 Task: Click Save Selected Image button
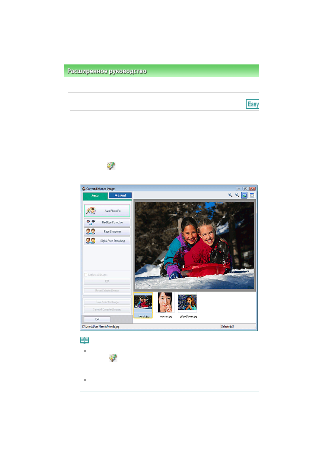[107, 302]
